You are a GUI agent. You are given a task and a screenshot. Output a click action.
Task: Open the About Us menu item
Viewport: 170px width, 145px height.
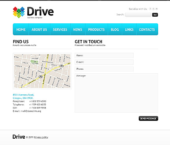click(x=39, y=29)
